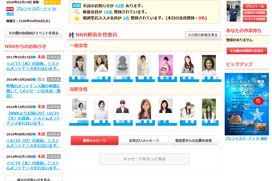The image size is (272, 181).
Task: Click the photo-hidden silhouette placeholder member
Action: pos(123,65)
